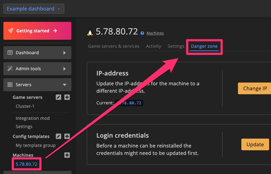The image size is (271, 174).
Task: Click the Dashboard grid icon in sidebar
Action: [x=10, y=53]
